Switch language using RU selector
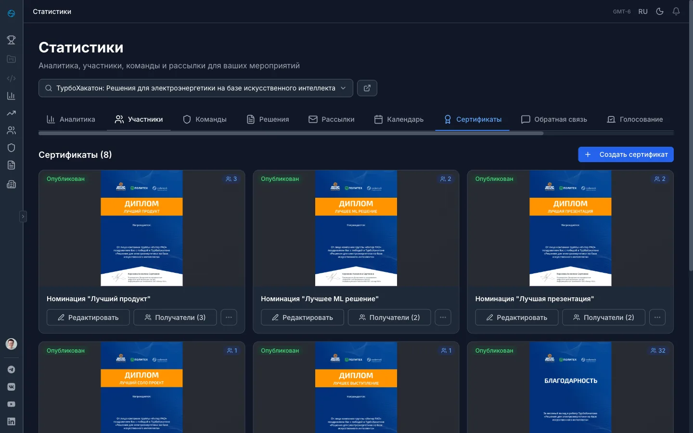Viewport: 693px width, 433px height. click(643, 12)
